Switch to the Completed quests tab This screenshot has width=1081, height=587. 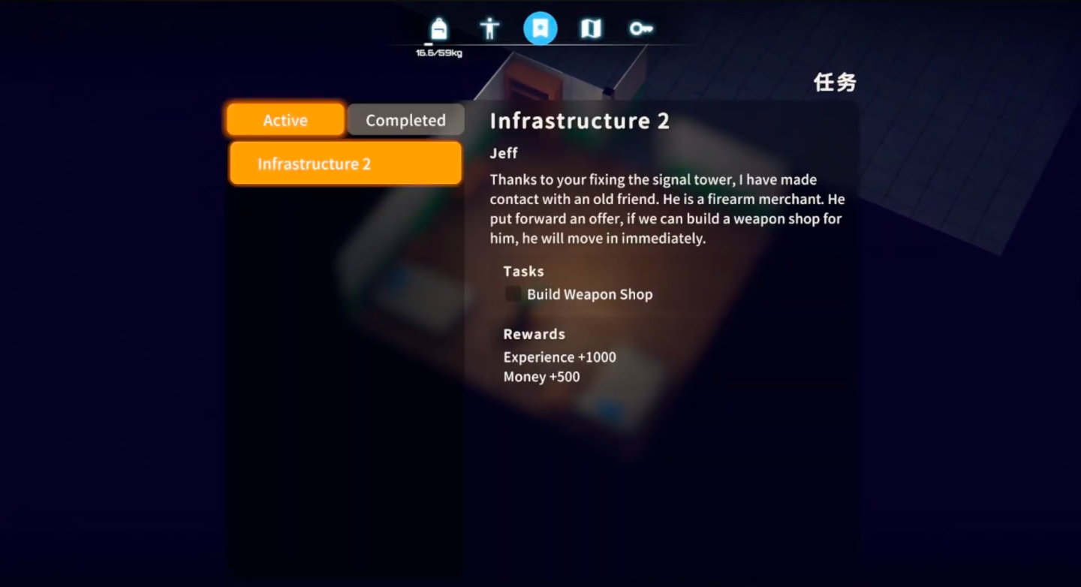[405, 119]
